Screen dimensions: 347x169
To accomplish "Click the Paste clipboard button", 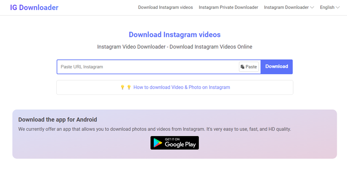I will pos(249,67).
